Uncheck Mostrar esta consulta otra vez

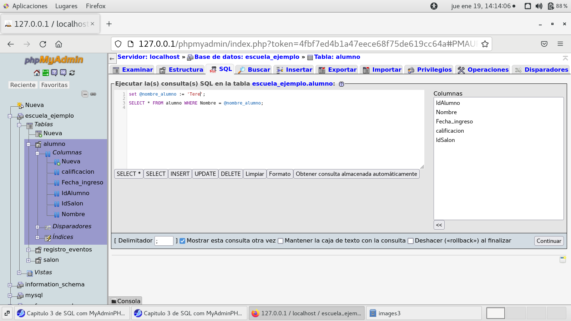[x=182, y=241]
